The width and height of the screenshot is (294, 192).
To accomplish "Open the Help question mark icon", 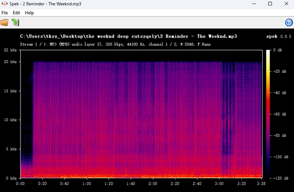I will [x=289, y=23].
